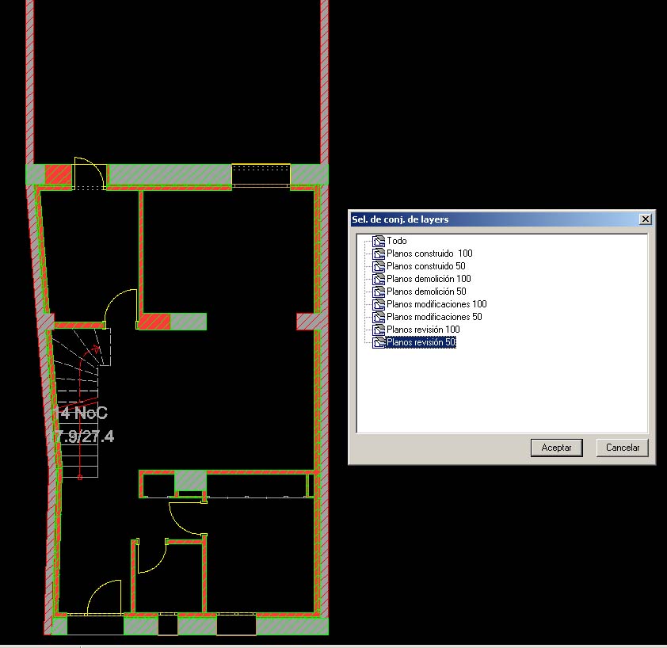This screenshot has width=667, height=648.
Task: Select the Planos revisión 100 entry
Action: [423, 330]
